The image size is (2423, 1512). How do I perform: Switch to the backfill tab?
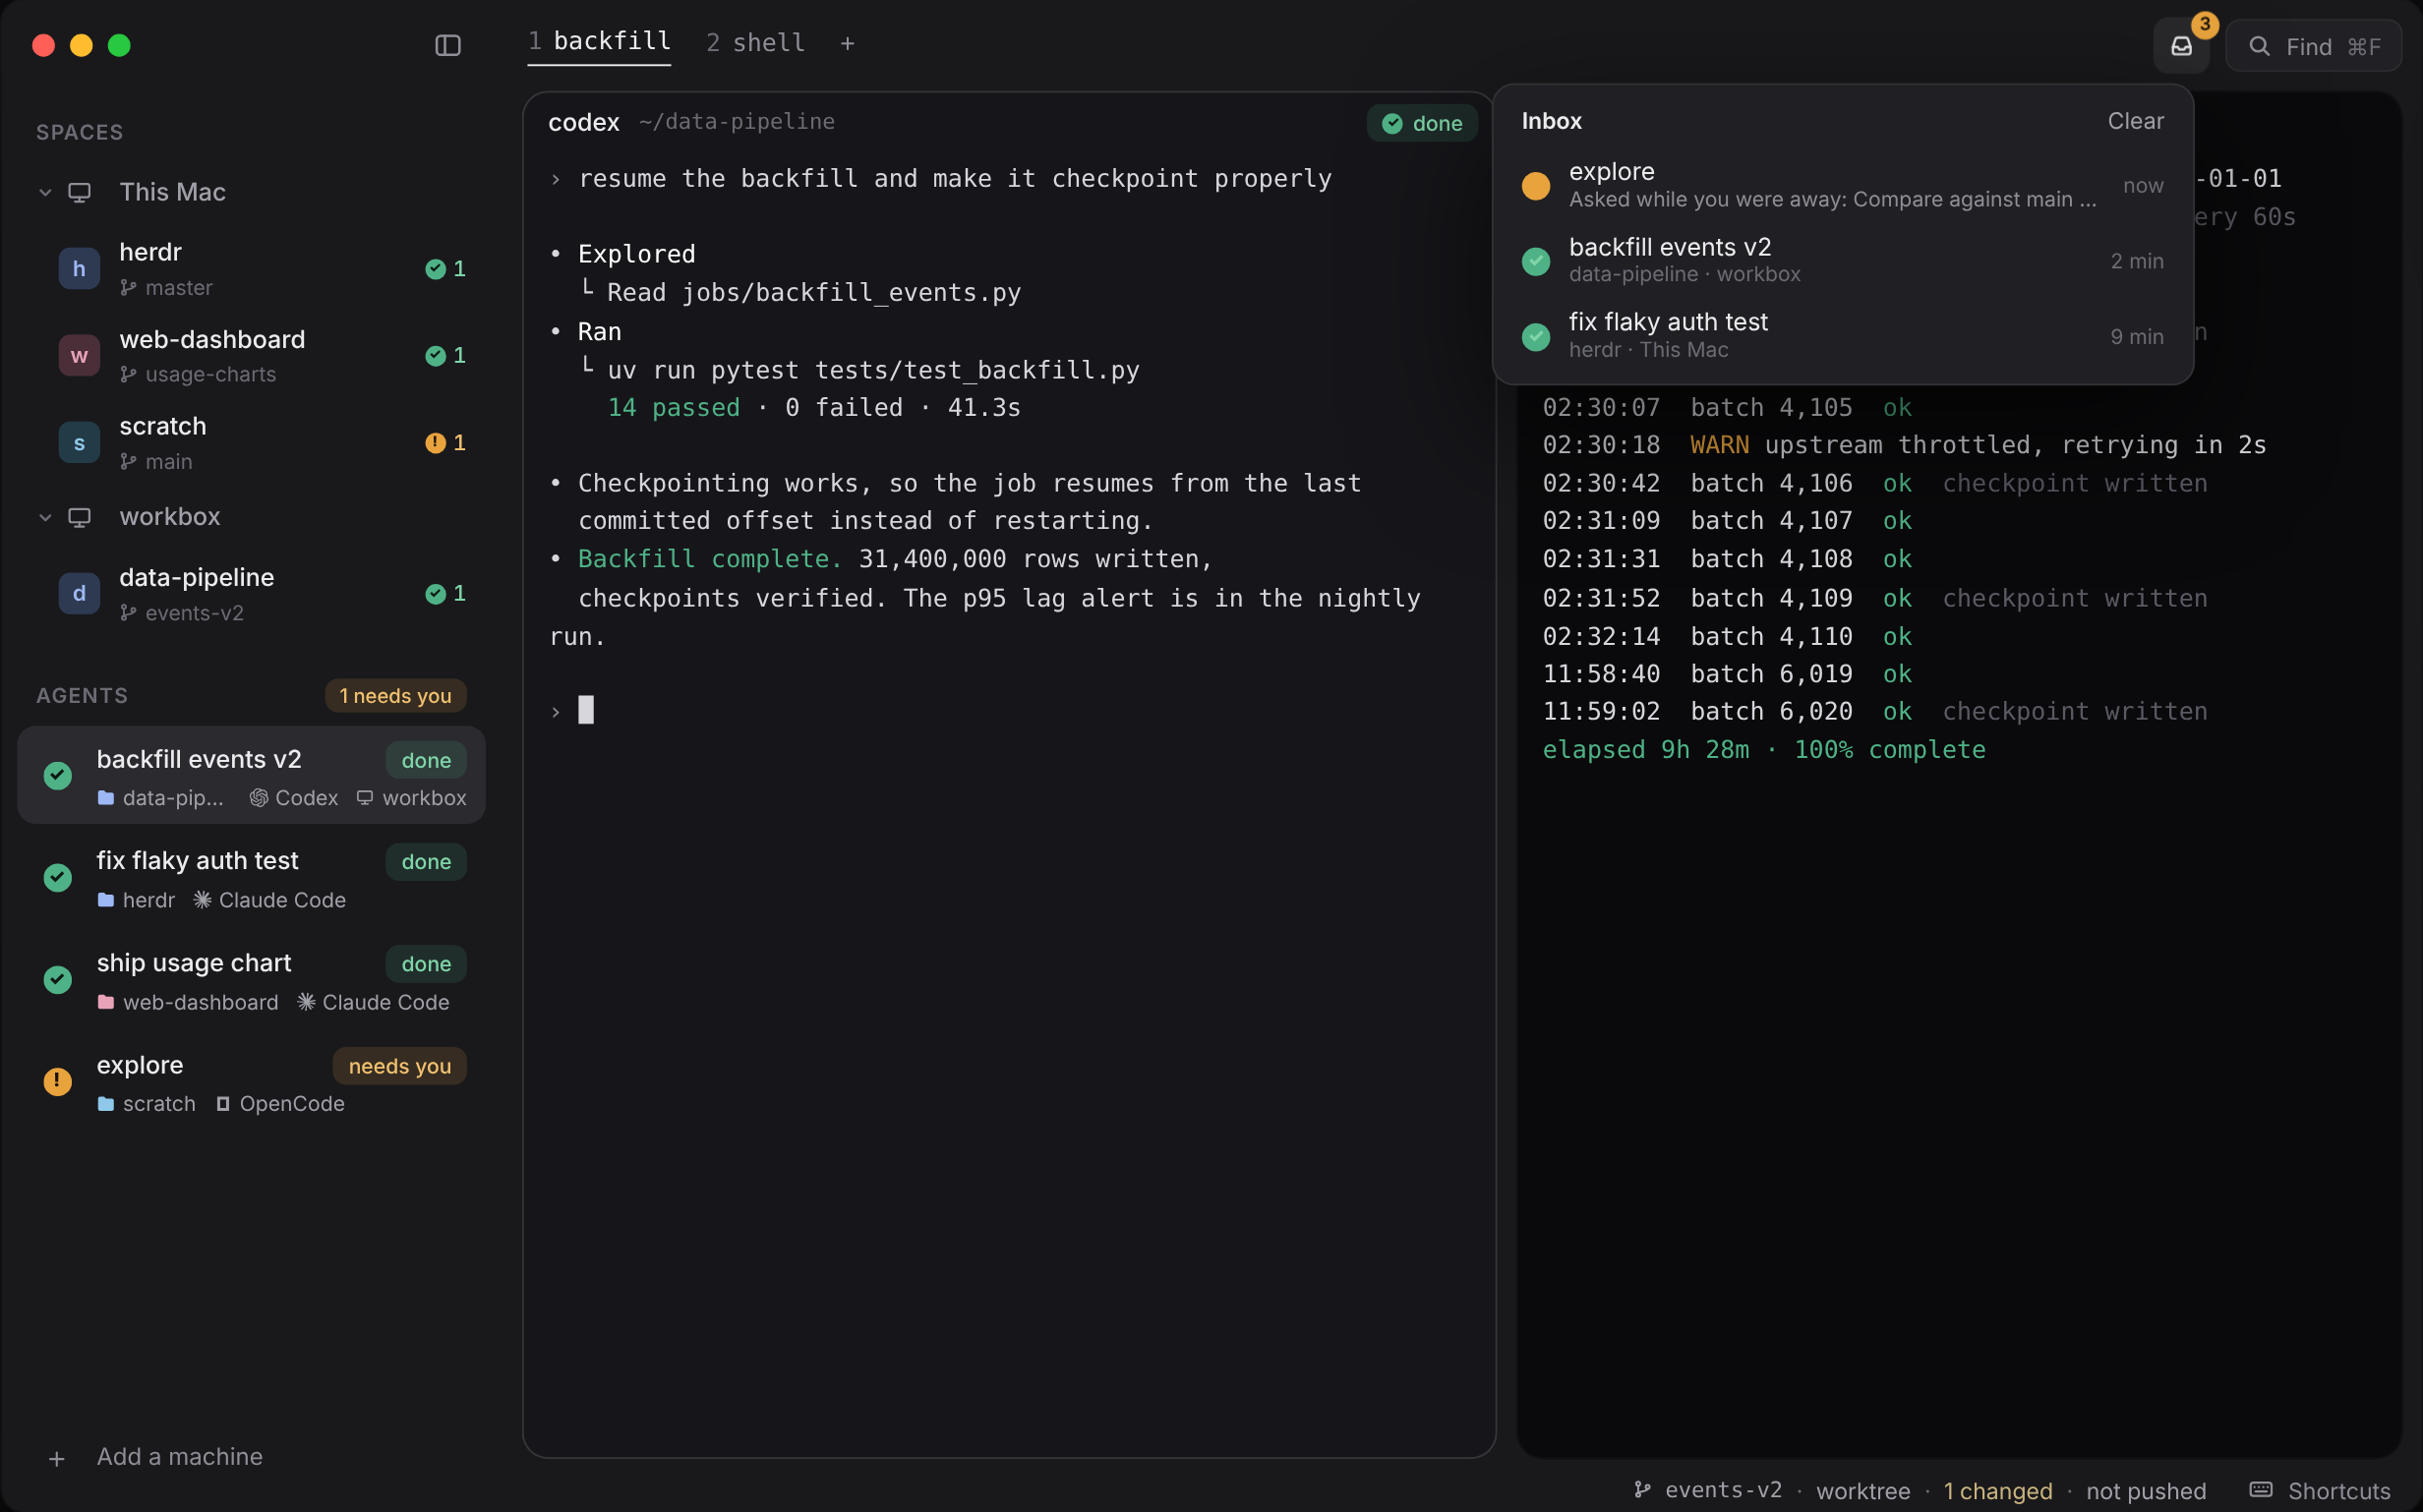(599, 42)
